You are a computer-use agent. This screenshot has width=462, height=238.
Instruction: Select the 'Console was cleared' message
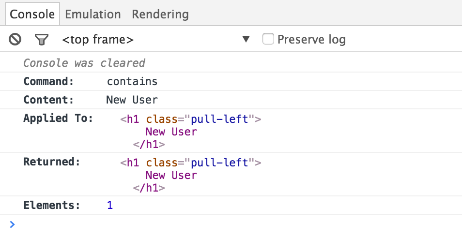[84, 63]
